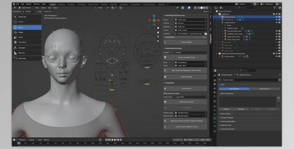Click the Build Body Rig button
The width and height of the screenshot is (294, 149).
coord(185,77)
